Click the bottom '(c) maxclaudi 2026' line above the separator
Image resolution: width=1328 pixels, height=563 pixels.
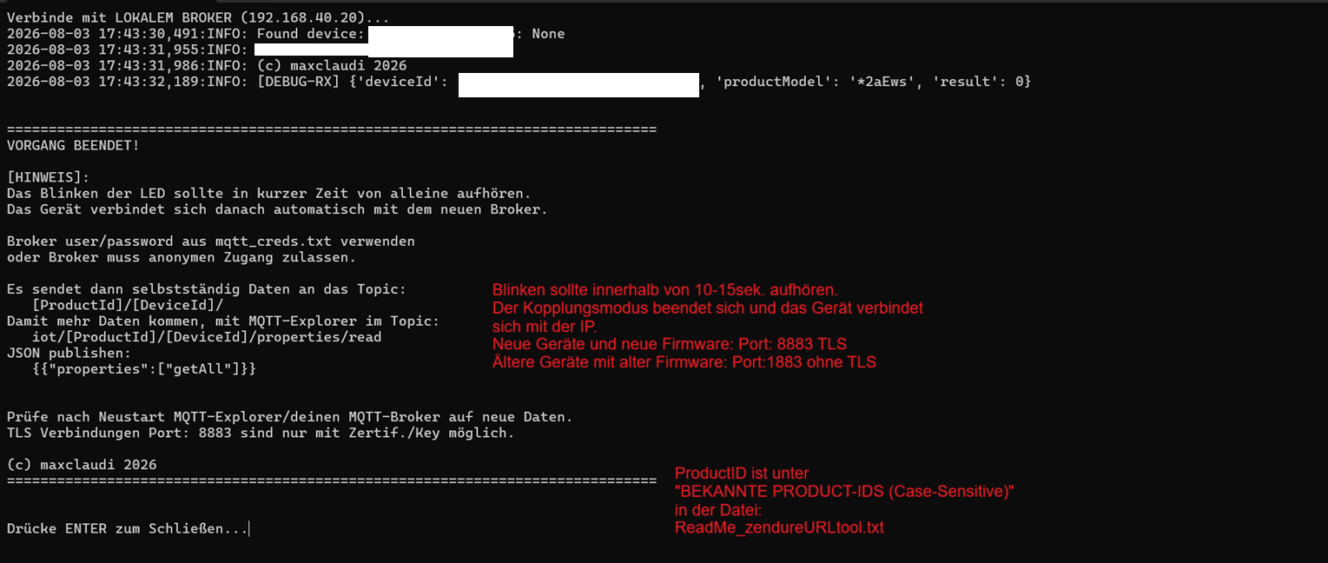tap(82, 465)
